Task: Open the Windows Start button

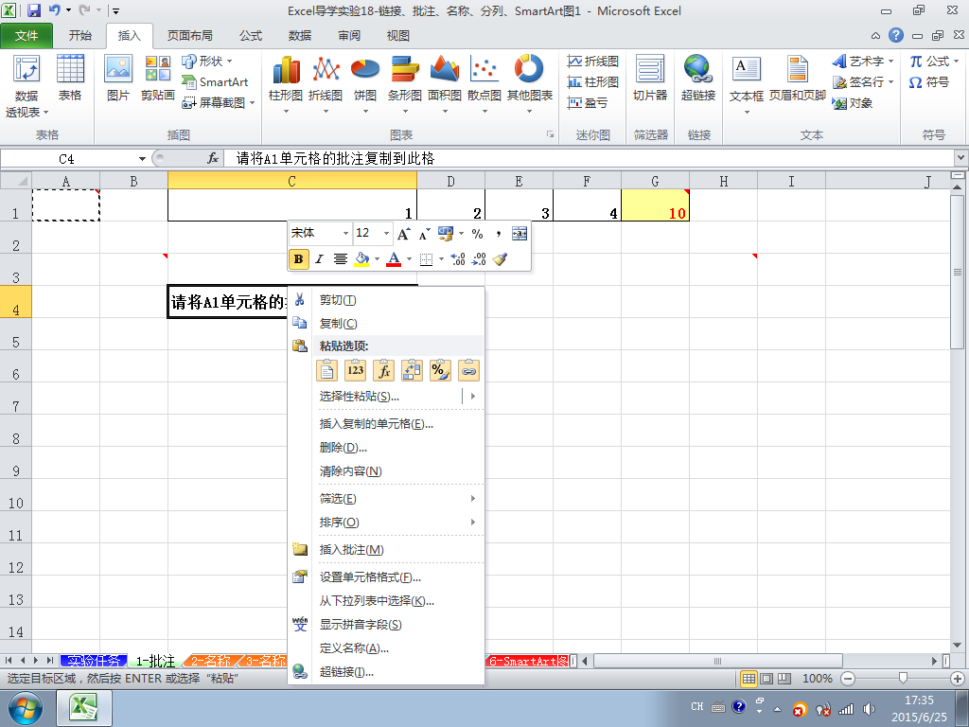Action: [25, 708]
